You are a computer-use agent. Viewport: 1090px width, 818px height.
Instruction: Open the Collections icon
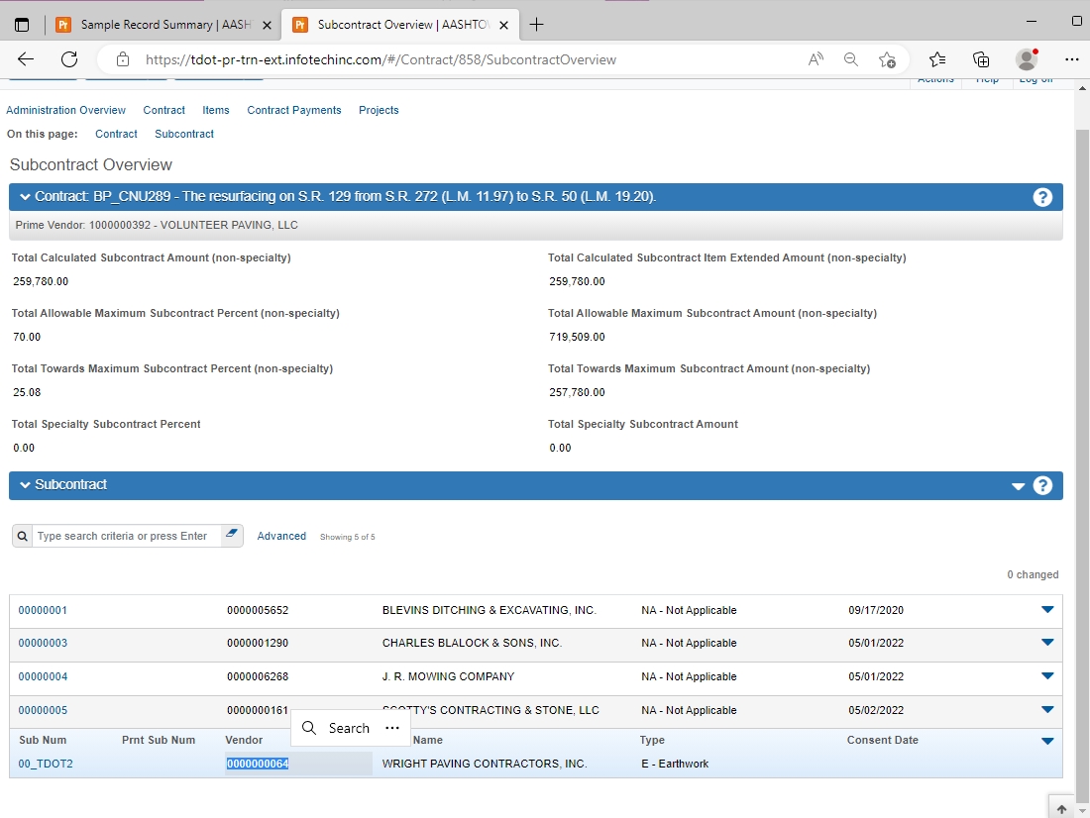pyautogui.click(x=981, y=59)
